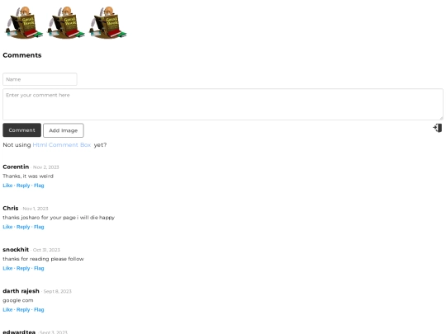This screenshot has width=446, height=334.
Task: Reply to darth rajesh's comment
Action: [23, 310]
